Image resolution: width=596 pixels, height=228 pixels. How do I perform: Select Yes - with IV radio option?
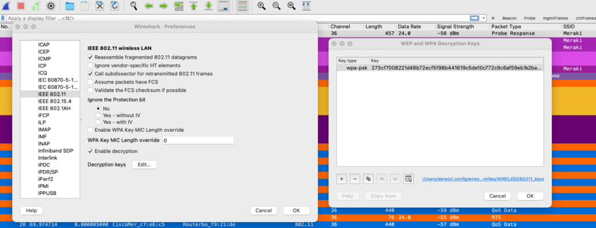[98, 122]
